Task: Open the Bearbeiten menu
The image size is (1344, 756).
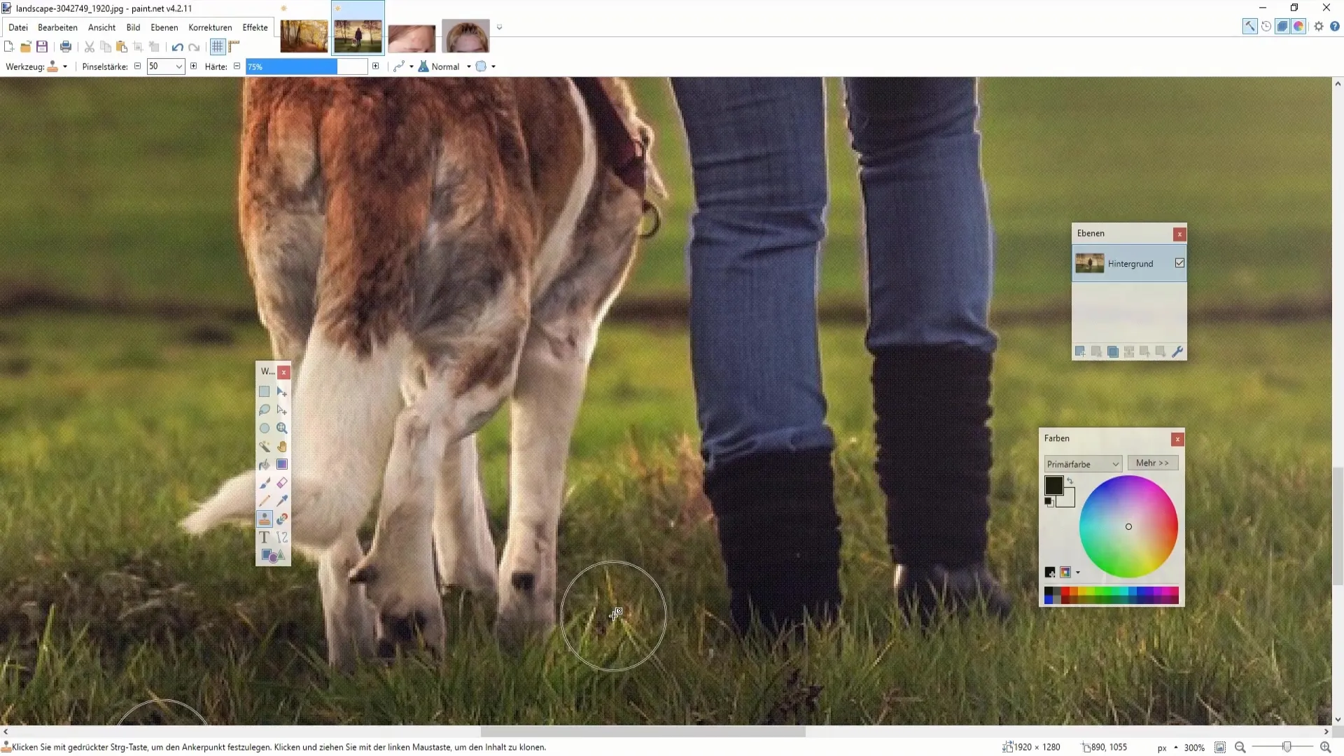Action: tap(57, 27)
